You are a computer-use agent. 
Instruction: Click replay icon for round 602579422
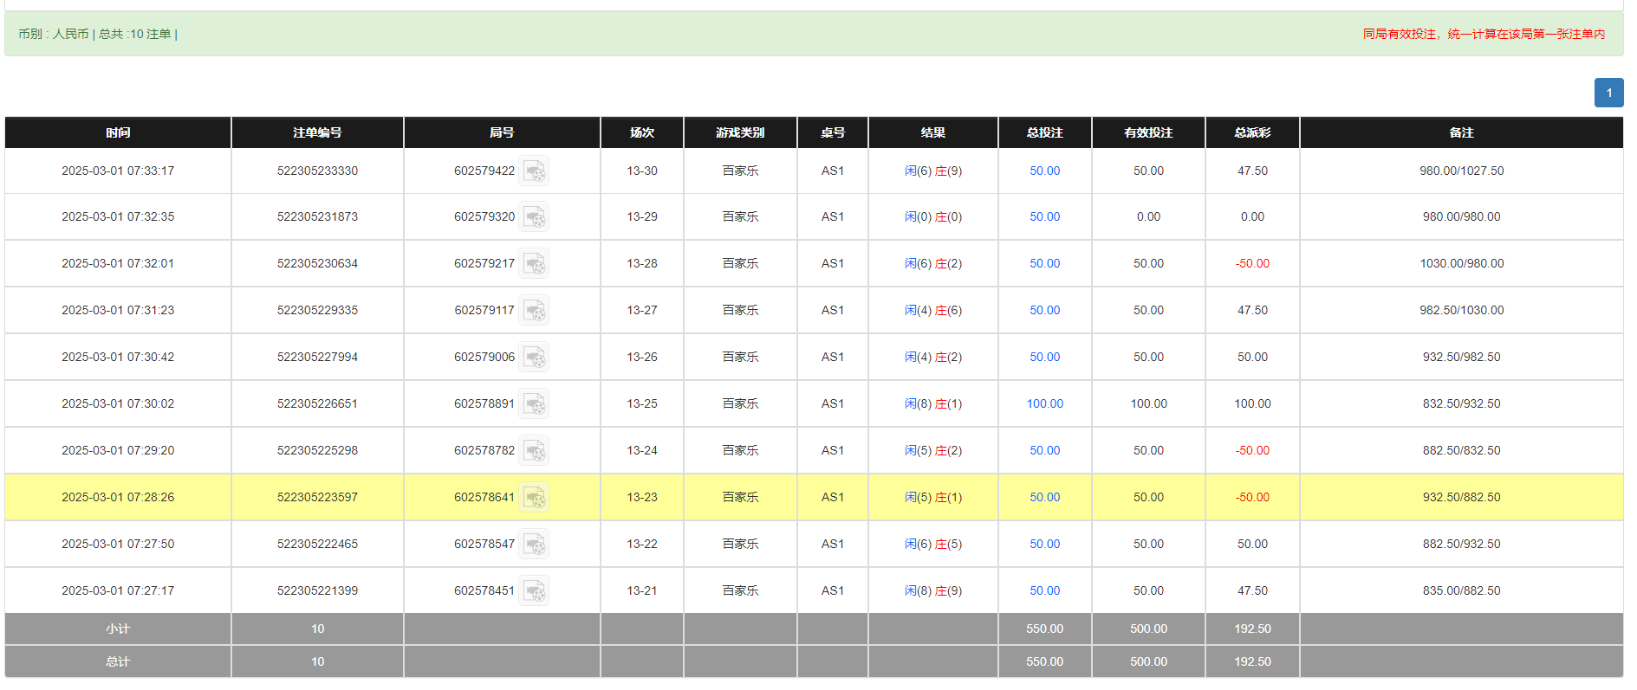pyautogui.click(x=534, y=171)
